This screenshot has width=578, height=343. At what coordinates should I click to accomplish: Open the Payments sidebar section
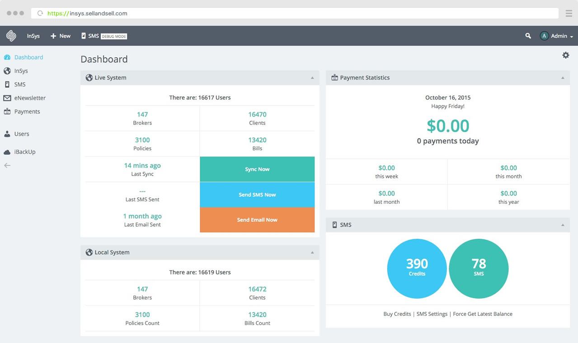[26, 111]
